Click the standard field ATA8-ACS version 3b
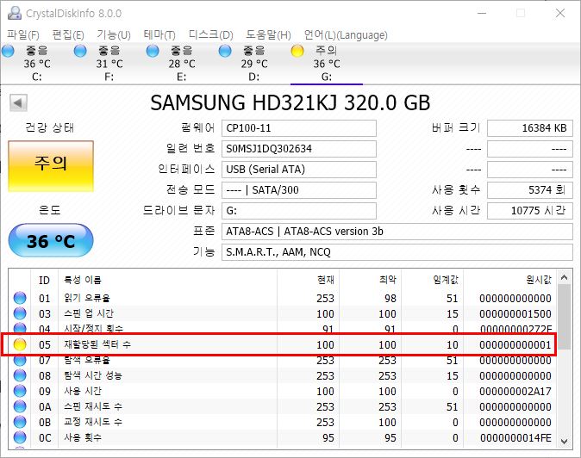The image size is (581, 458). (x=397, y=232)
